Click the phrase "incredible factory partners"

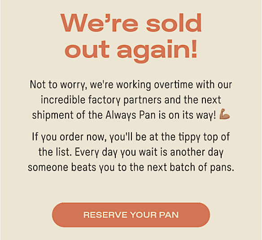click(x=101, y=100)
